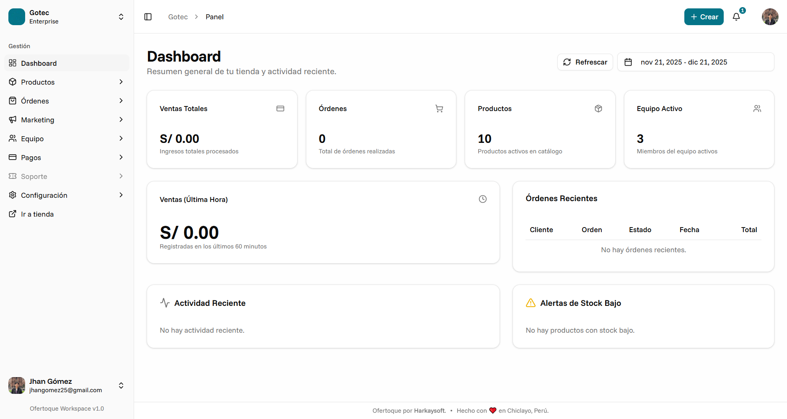Image resolution: width=787 pixels, height=419 pixels.
Task: Open Ir a tienda link
Action: pos(37,214)
